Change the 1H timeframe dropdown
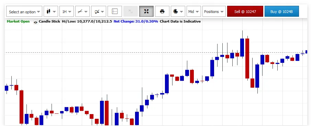Screen dimensions: 311x126 click(67, 11)
